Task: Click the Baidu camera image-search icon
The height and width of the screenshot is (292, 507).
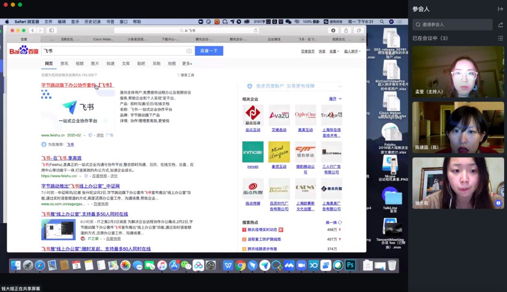Action: click(189, 51)
